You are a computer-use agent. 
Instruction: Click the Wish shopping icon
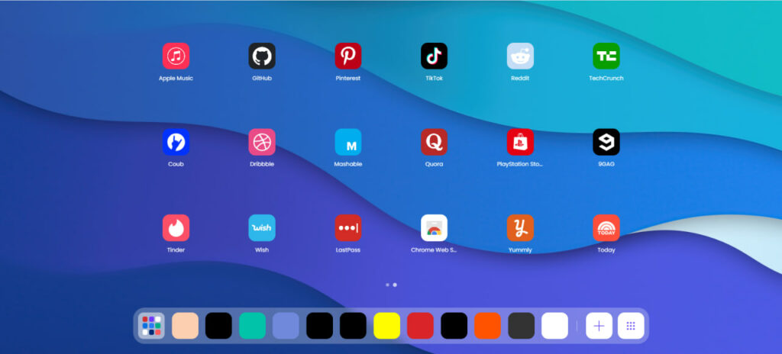coord(262,228)
